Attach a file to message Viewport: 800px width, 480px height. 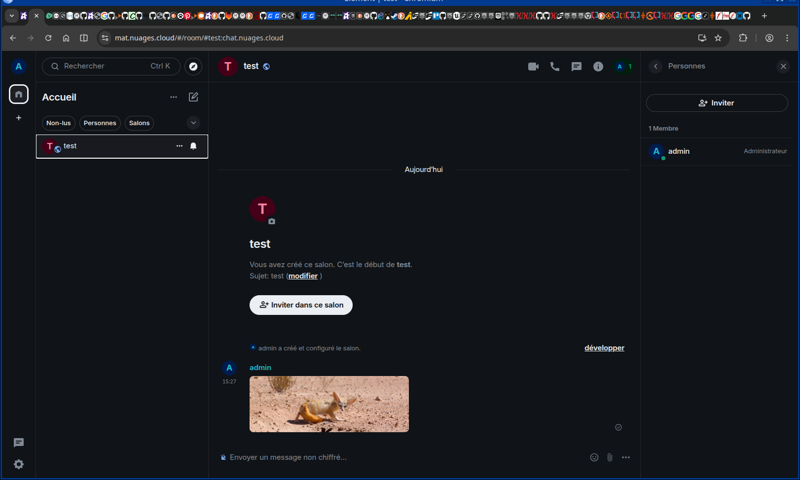tap(610, 457)
